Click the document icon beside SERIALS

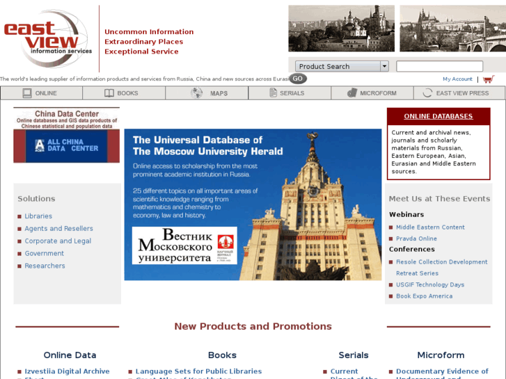click(273, 93)
